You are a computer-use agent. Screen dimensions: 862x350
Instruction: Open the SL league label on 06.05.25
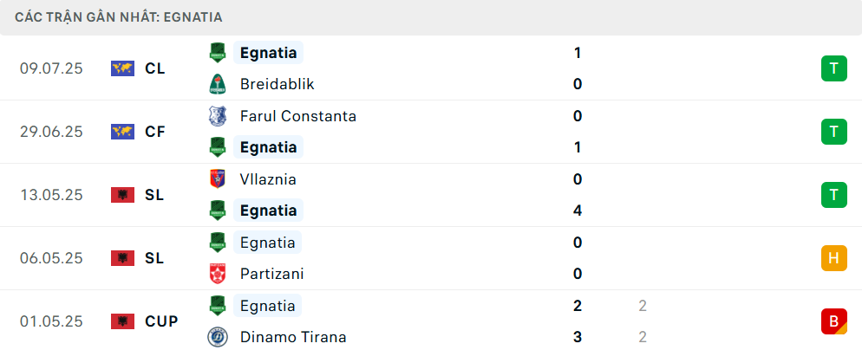pos(155,258)
